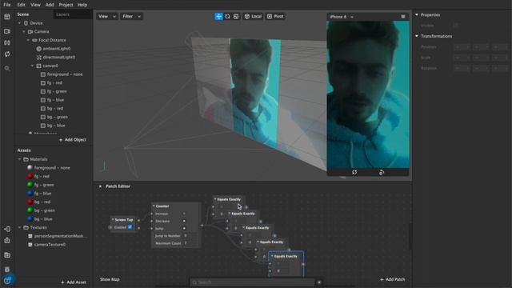
Task: Click the layout panel icon in left sidebar
Action: [x=7, y=17]
